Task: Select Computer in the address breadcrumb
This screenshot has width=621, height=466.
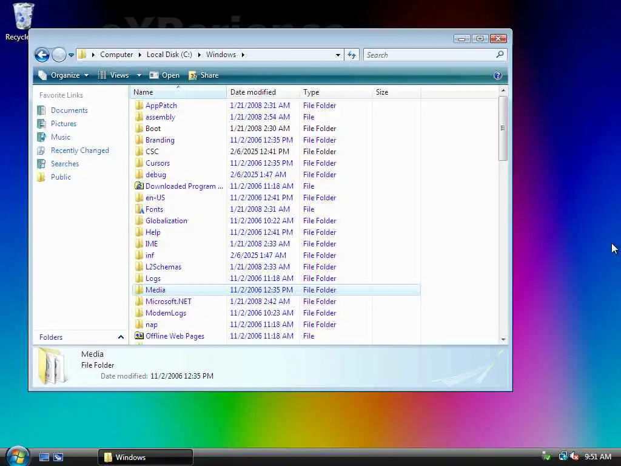Action: pyautogui.click(x=116, y=54)
